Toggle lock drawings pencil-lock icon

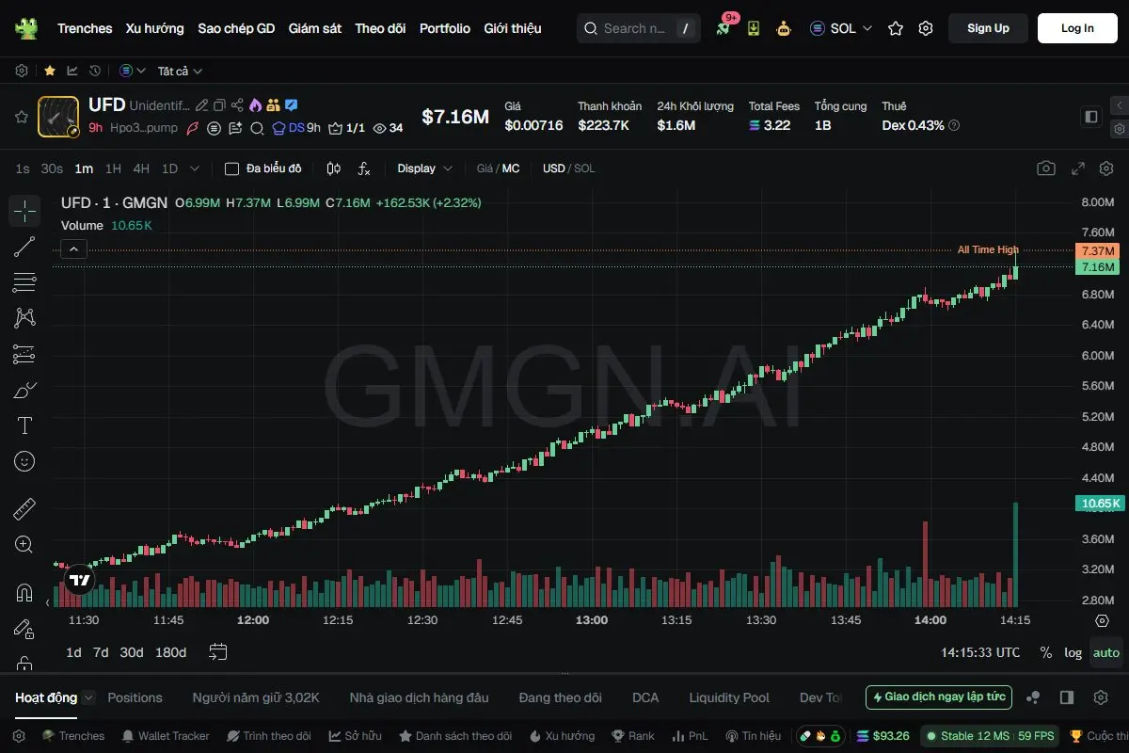tap(24, 629)
